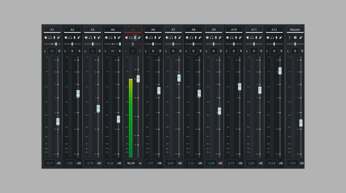The height and width of the screenshot is (193, 346).
Task: Open effects wand for track A3
Action: [x=99, y=38]
